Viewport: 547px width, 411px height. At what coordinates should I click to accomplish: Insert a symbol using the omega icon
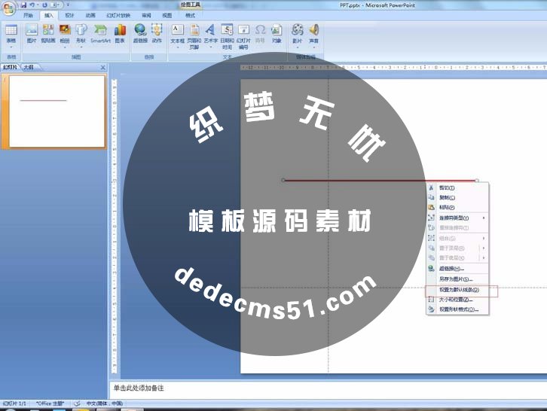click(260, 34)
